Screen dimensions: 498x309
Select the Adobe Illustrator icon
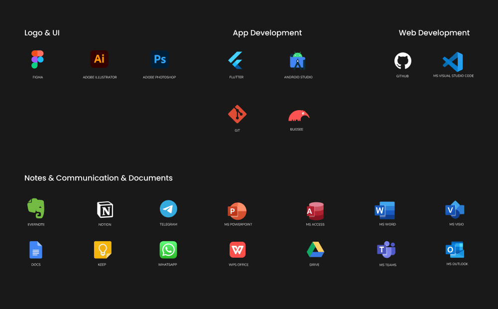pyautogui.click(x=99, y=59)
